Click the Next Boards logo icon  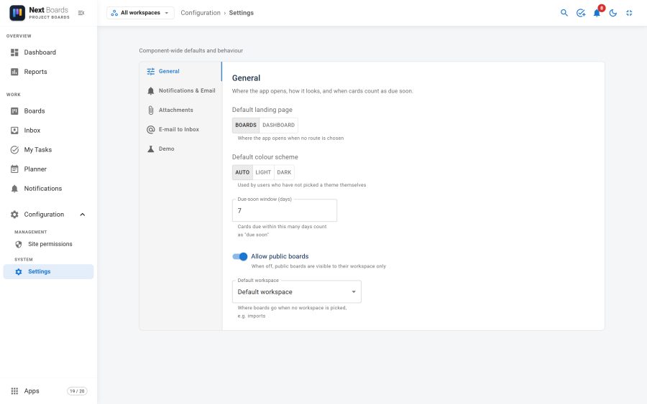click(17, 13)
